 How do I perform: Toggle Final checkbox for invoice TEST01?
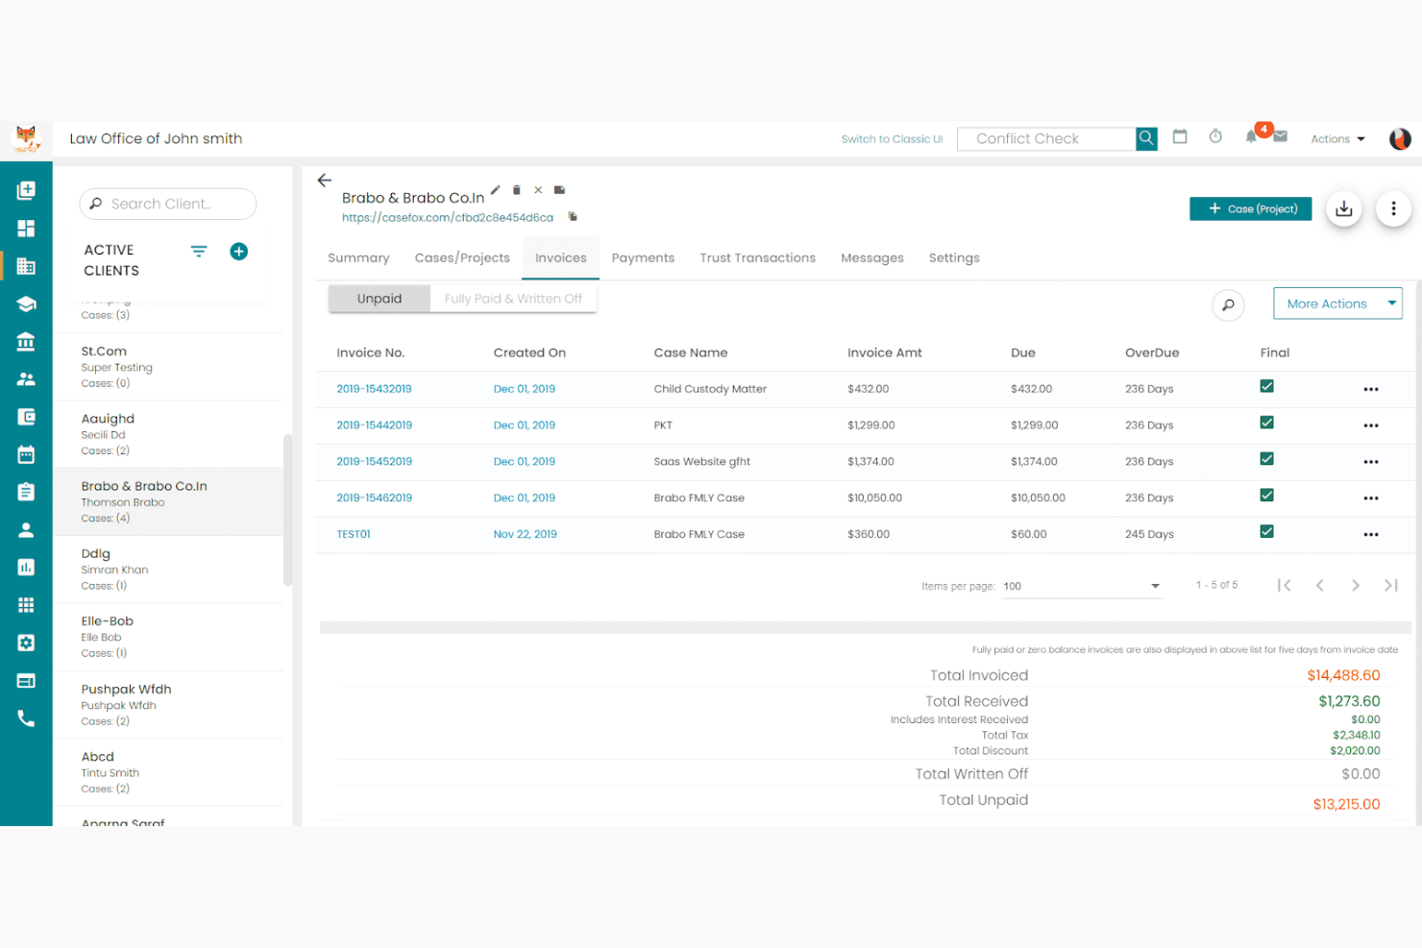[1266, 532]
